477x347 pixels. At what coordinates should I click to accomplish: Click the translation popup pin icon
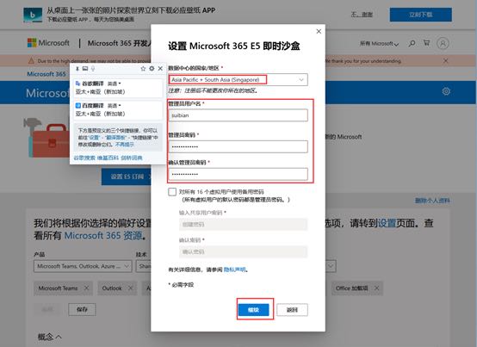[x=77, y=69]
